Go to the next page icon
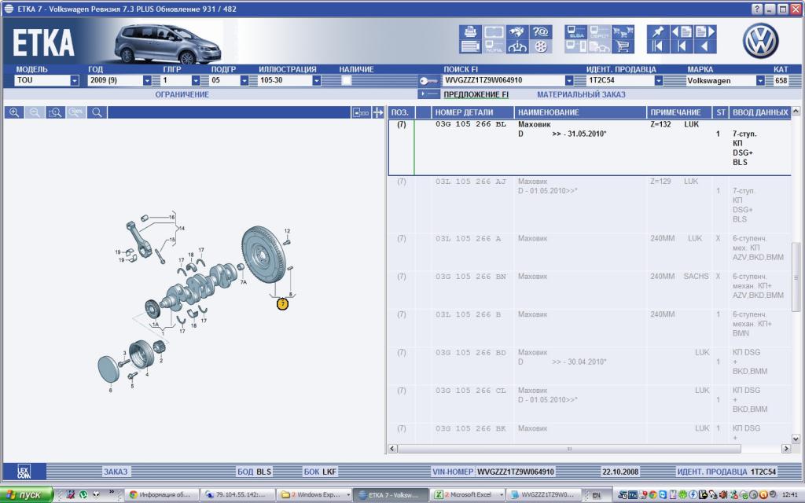Screen dimensions: 805x503 [705, 31]
